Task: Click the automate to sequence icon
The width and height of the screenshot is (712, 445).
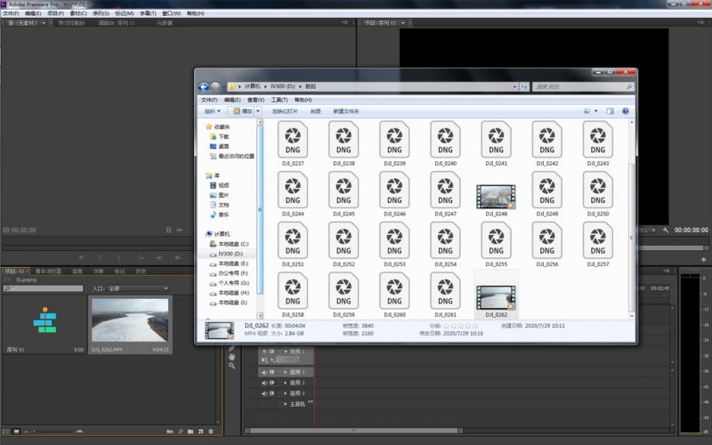Action: (x=170, y=432)
